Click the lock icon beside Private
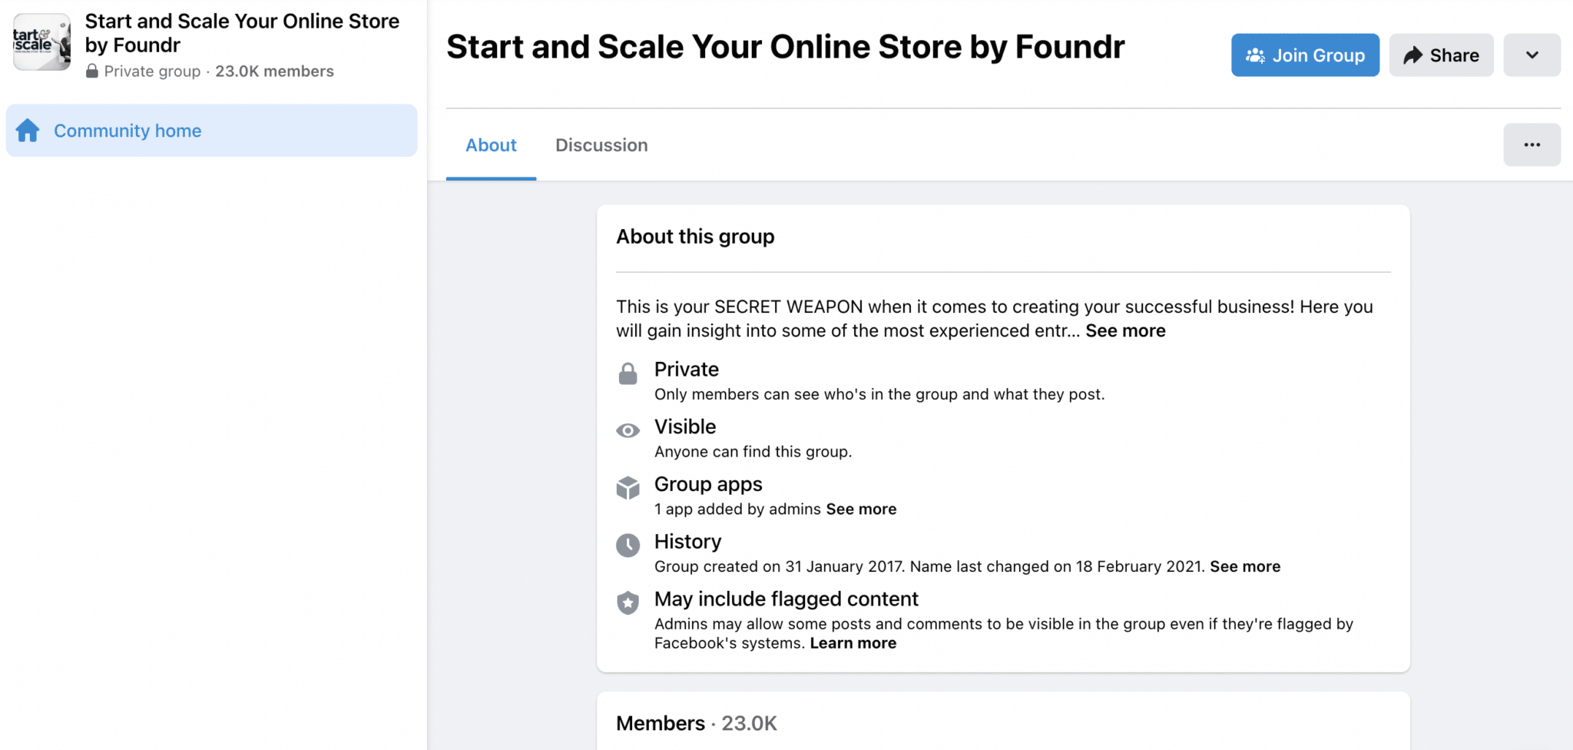This screenshot has height=750, width=1573. 628,373
